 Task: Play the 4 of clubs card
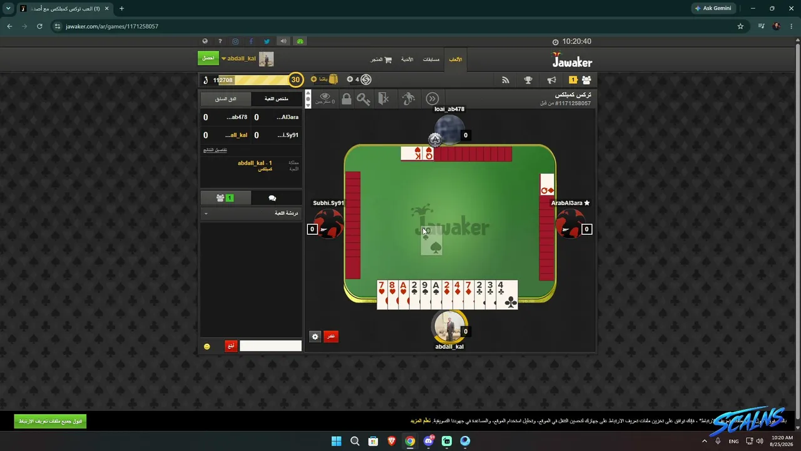click(507, 294)
